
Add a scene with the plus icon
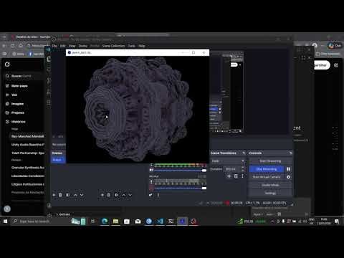pyautogui.click(x=54, y=195)
